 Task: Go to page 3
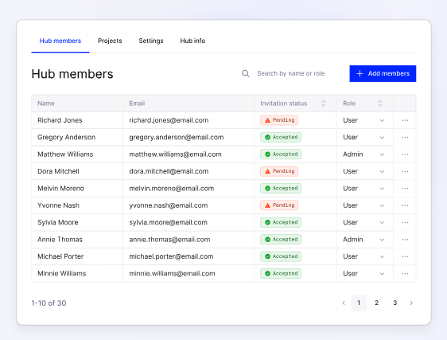tap(395, 303)
